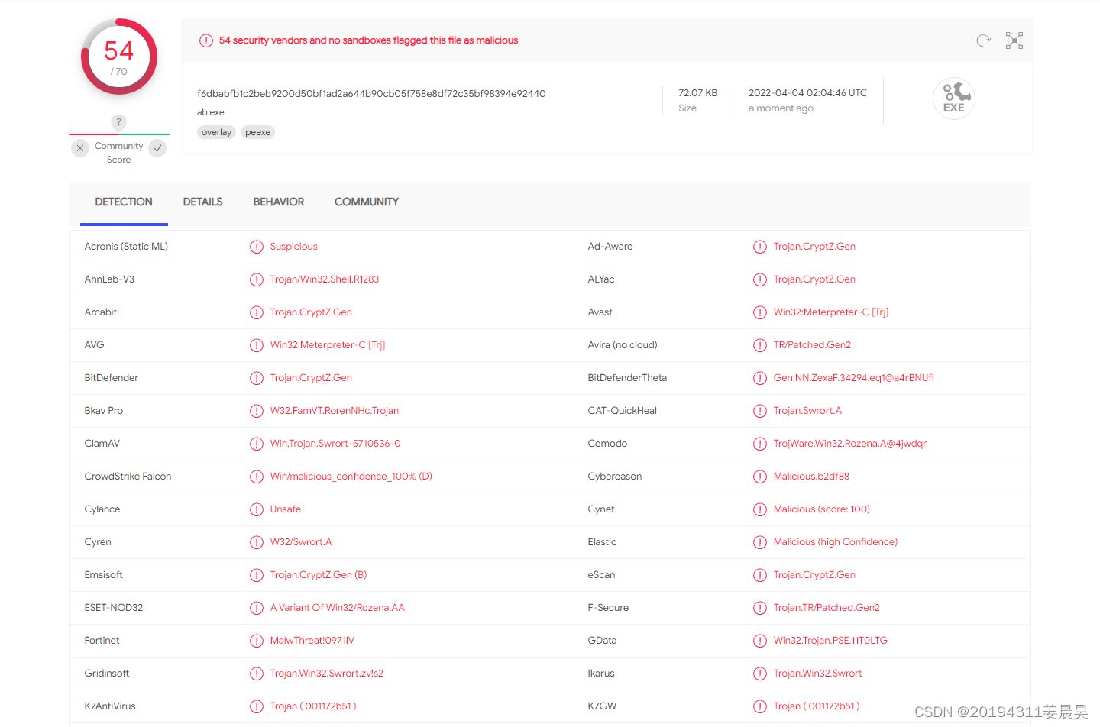Viewport: 1100px width, 727px height.
Task: Click alert icon beside AhnLab-V3 result
Action: coord(257,279)
